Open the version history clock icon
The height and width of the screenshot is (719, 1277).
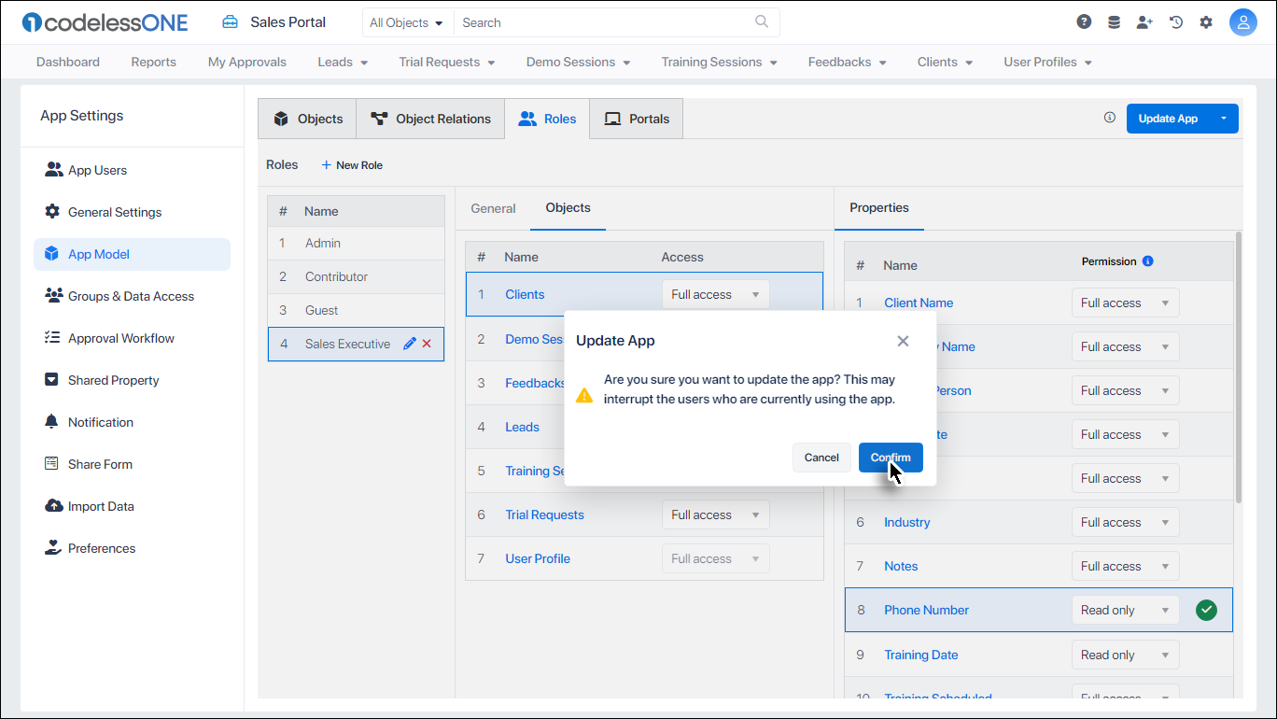coord(1175,21)
